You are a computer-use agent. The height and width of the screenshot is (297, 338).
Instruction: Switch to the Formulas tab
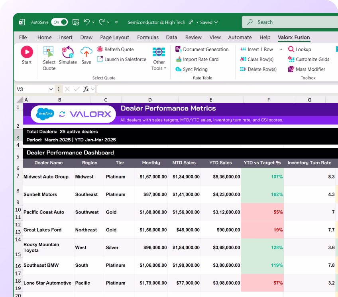point(148,38)
